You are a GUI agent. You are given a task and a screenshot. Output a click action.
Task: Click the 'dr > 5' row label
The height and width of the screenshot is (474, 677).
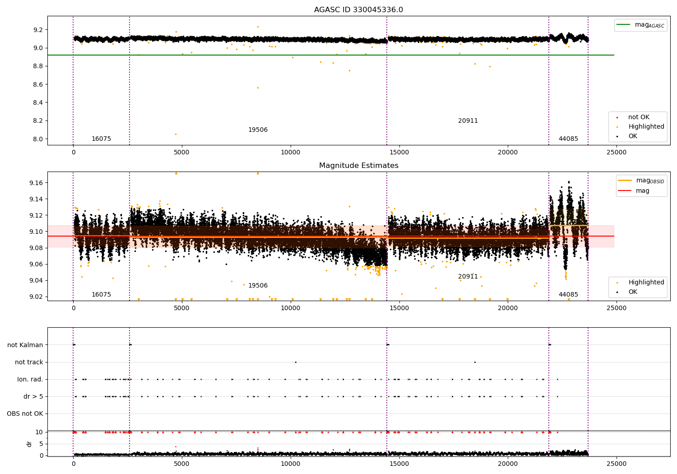(x=33, y=397)
